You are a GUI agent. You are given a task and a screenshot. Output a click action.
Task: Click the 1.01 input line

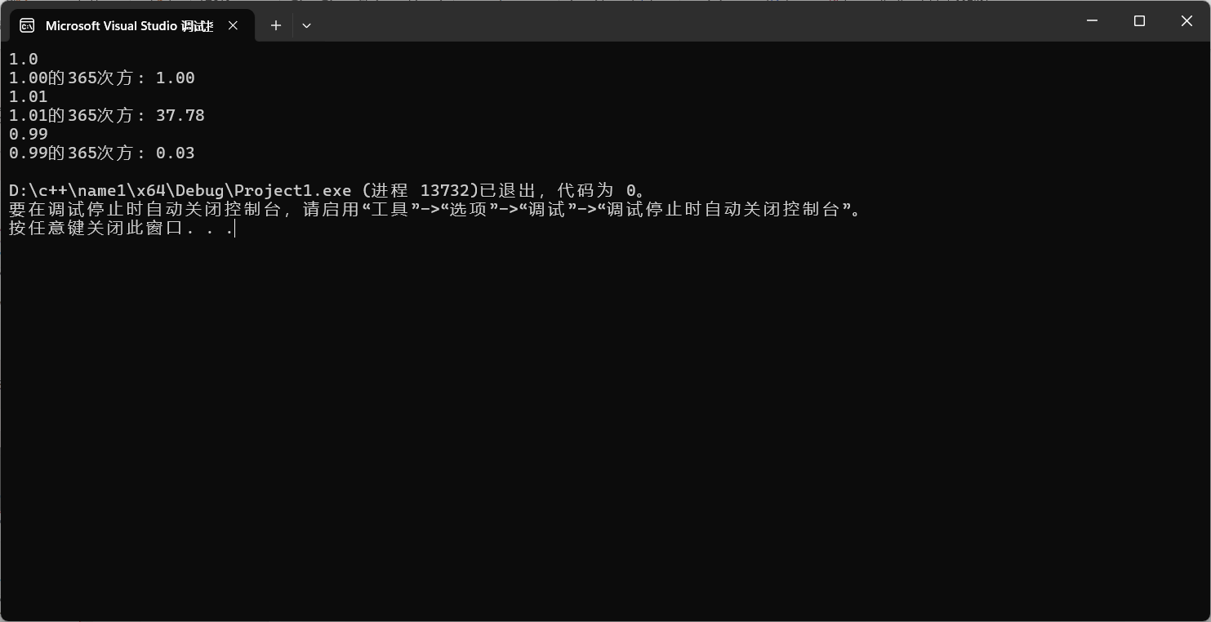tap(29, 96)
